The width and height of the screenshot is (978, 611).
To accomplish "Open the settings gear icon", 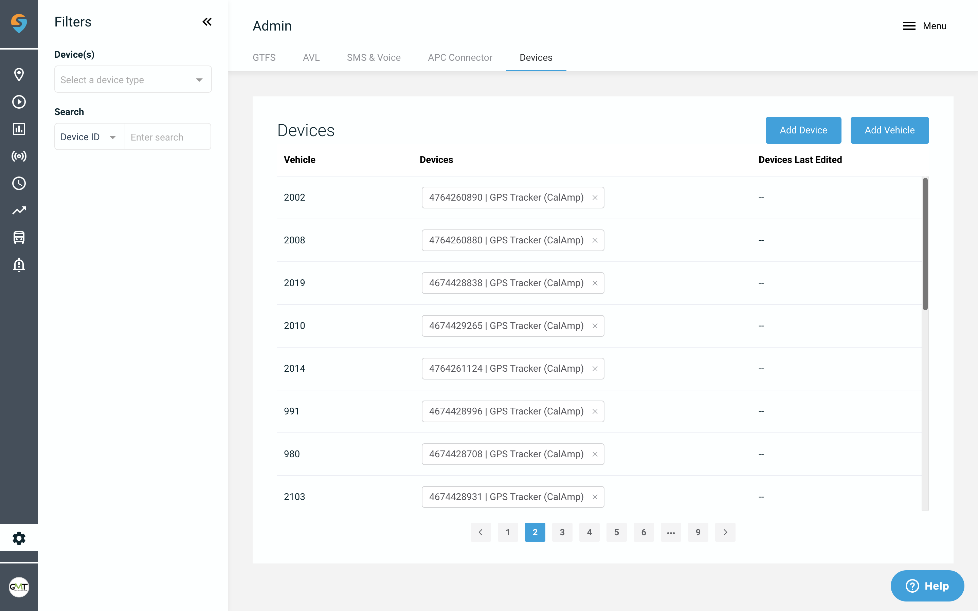I will [19, 538].
